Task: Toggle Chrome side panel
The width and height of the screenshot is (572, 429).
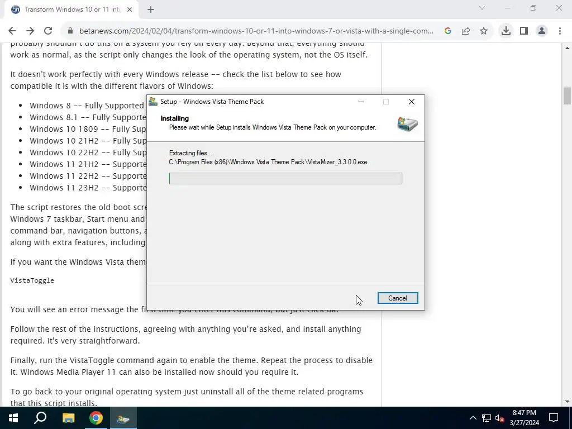Action: click(524, 31)
